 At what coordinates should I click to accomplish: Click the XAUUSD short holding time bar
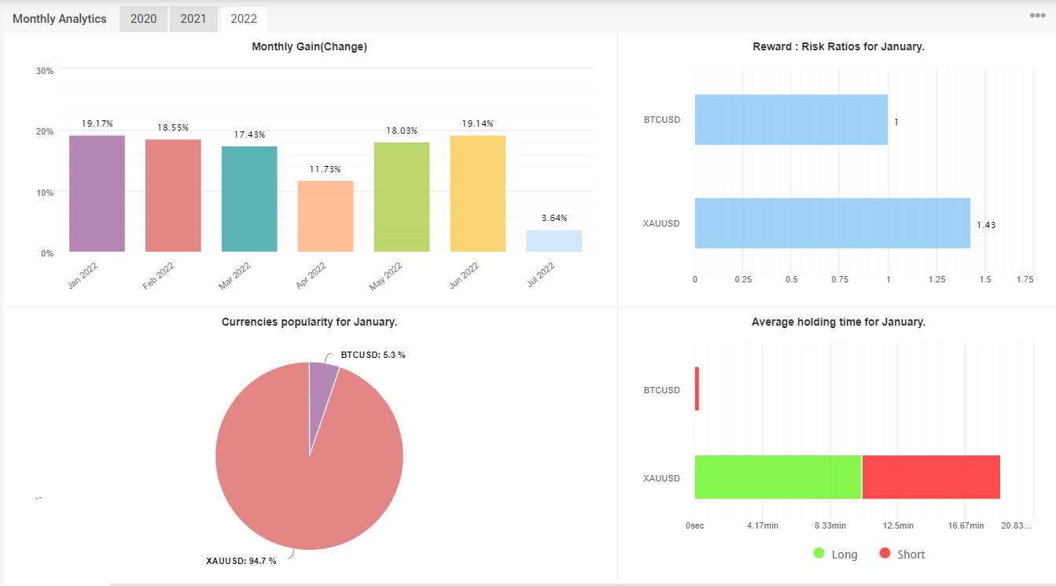[931, 477]
